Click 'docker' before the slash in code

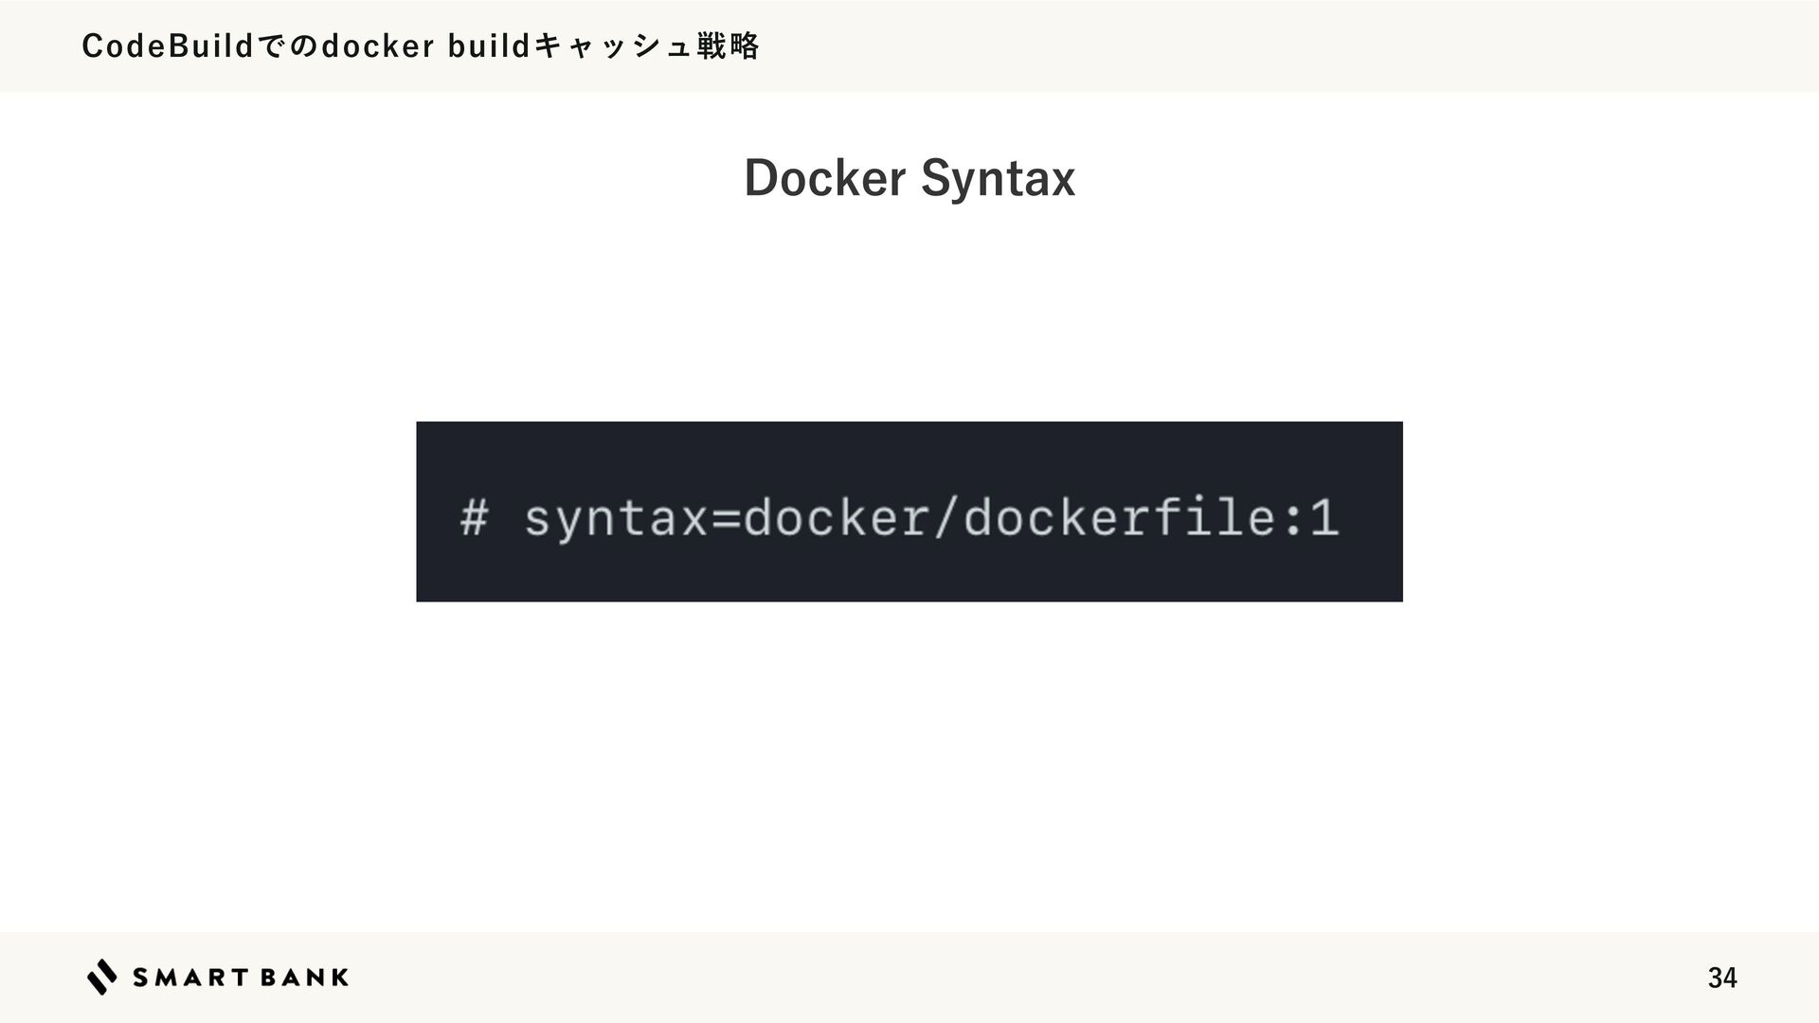(836, 518)
